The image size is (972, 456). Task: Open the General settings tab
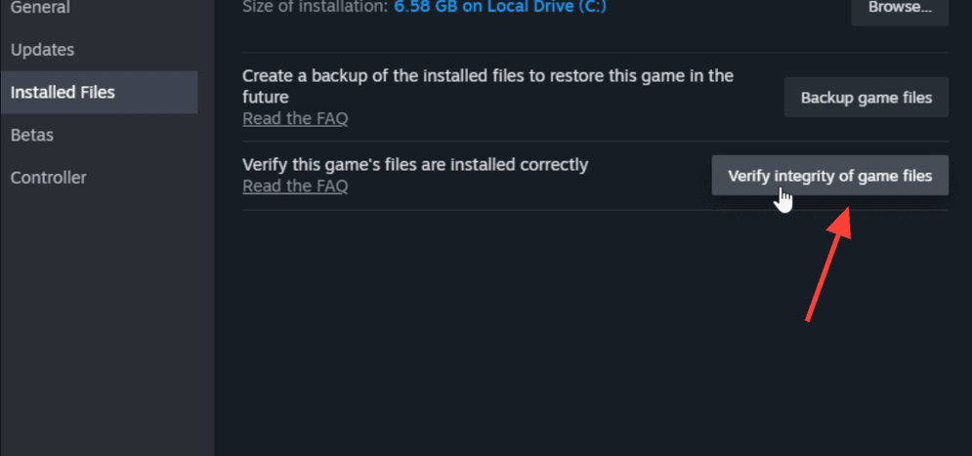[x=40, y=8]
